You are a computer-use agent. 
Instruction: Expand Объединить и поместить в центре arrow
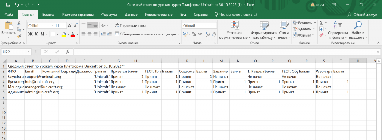pyautogui.click(x=179, y=34)
